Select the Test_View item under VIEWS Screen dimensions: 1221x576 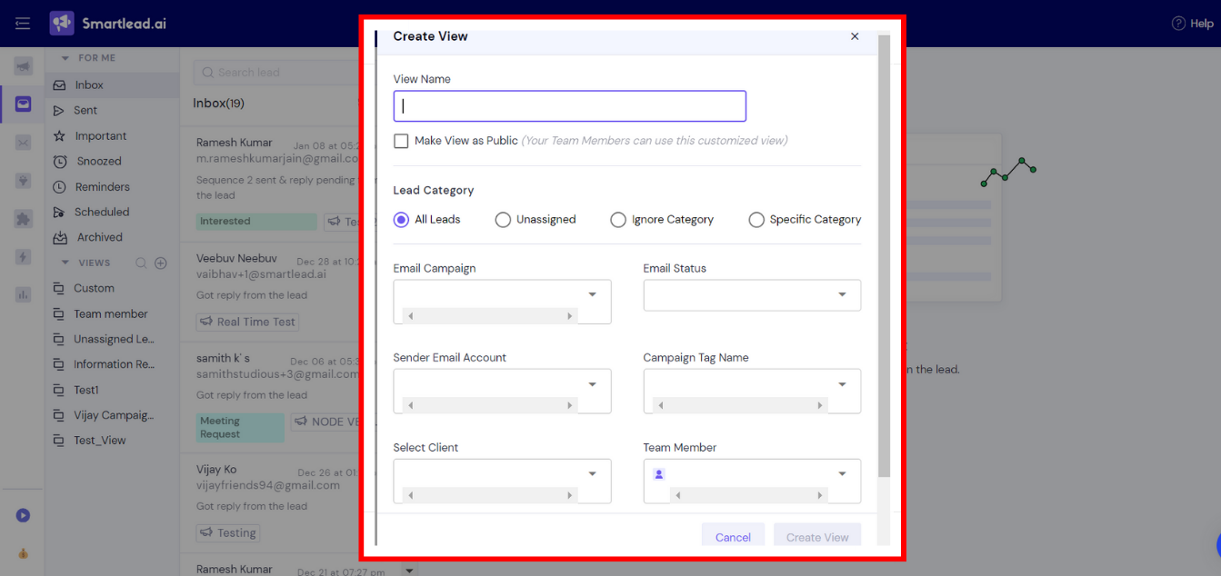point(100,440)
